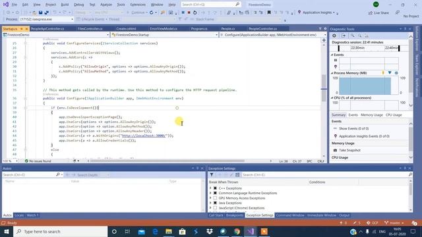The width and height of the screenshot is (422, 237).
Task: Toggle Common Language Runtime Exceptions checkbox
Action: pyautogui.click(x=215, y=193)
